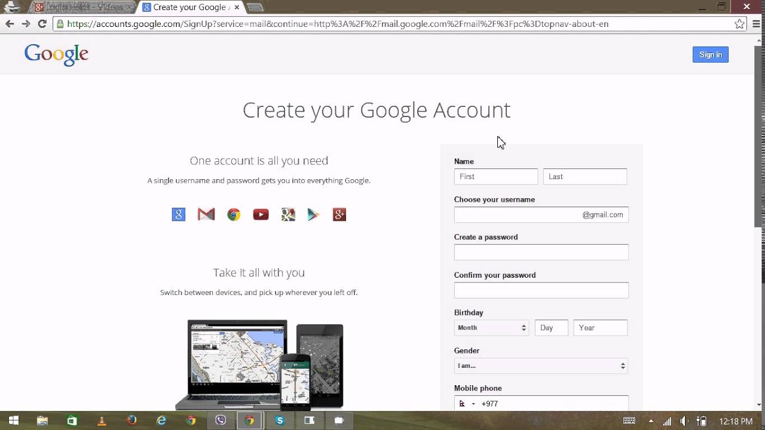Open the mobile phone country flag dropdown
This screenshot has height=430, width=765.
click(x=467, y=404)
